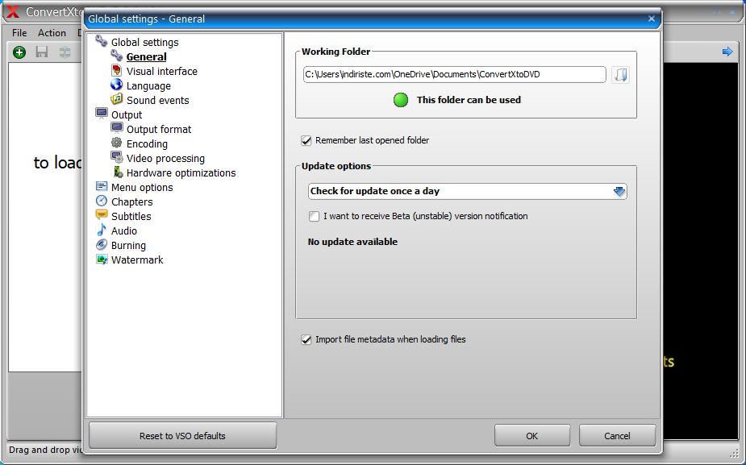Image resolution: width=746 pixels, height=465 pixels.
Task: Select Video processing tree item
Action: 165,158
